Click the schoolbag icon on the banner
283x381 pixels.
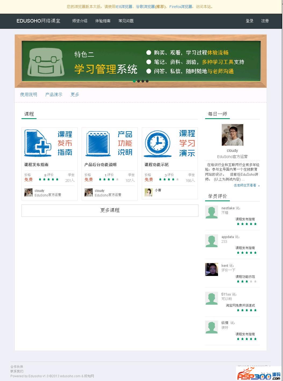coord(46,62)
